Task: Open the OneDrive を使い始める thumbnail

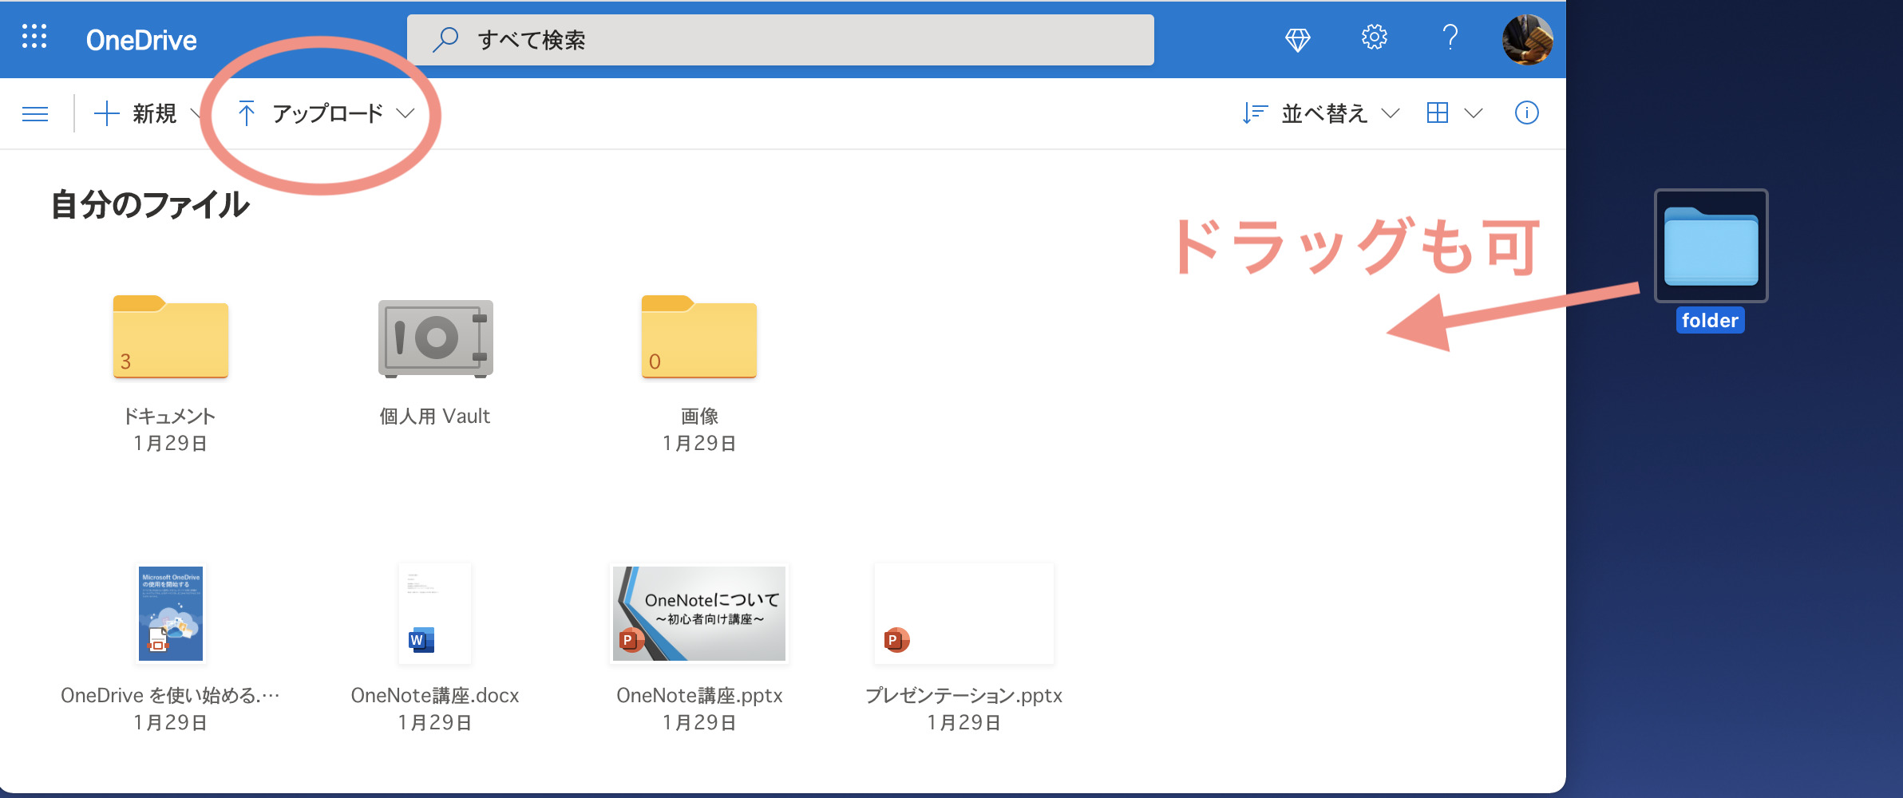Action: [x=171, y=614]
